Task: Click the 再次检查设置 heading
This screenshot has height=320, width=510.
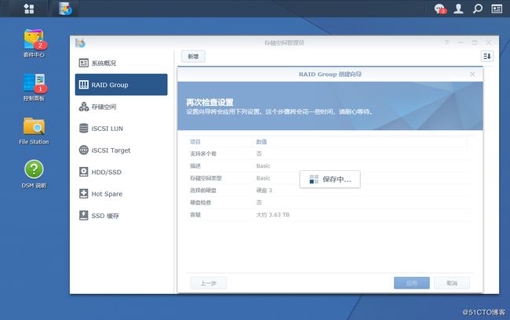Action: click(x=209, y=103)
